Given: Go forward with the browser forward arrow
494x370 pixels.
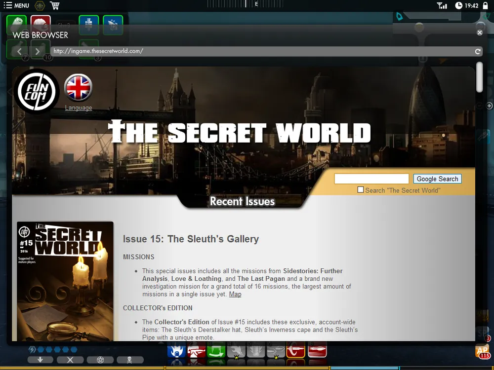Looking at the screenshot, I should (x=37, y=51).
